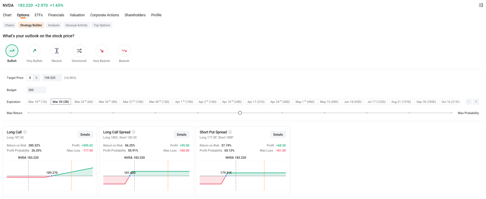Image resolution: width=486 pixels, height=199 pixels.
Task: Select the Mar 27 (10D) expiration
Action: pyautogui.click(x=133, y=102)
